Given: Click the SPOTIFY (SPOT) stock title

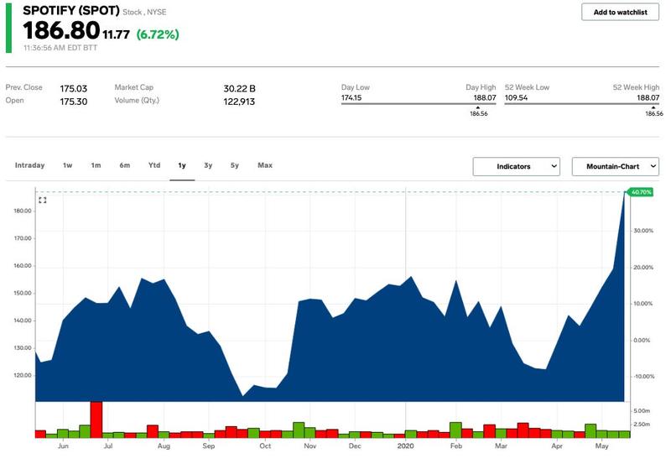Looking at the screenshot, I should point(70,11).
